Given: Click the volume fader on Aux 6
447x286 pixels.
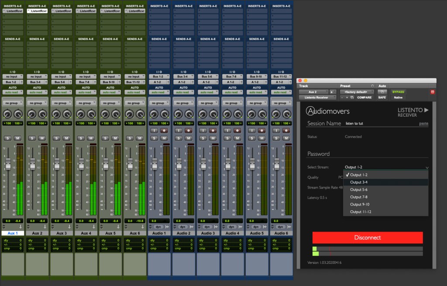Looking at the screenshot, I should point(130,165).
